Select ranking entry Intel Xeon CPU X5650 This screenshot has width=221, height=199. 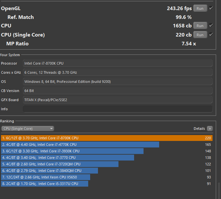(107, 177)
